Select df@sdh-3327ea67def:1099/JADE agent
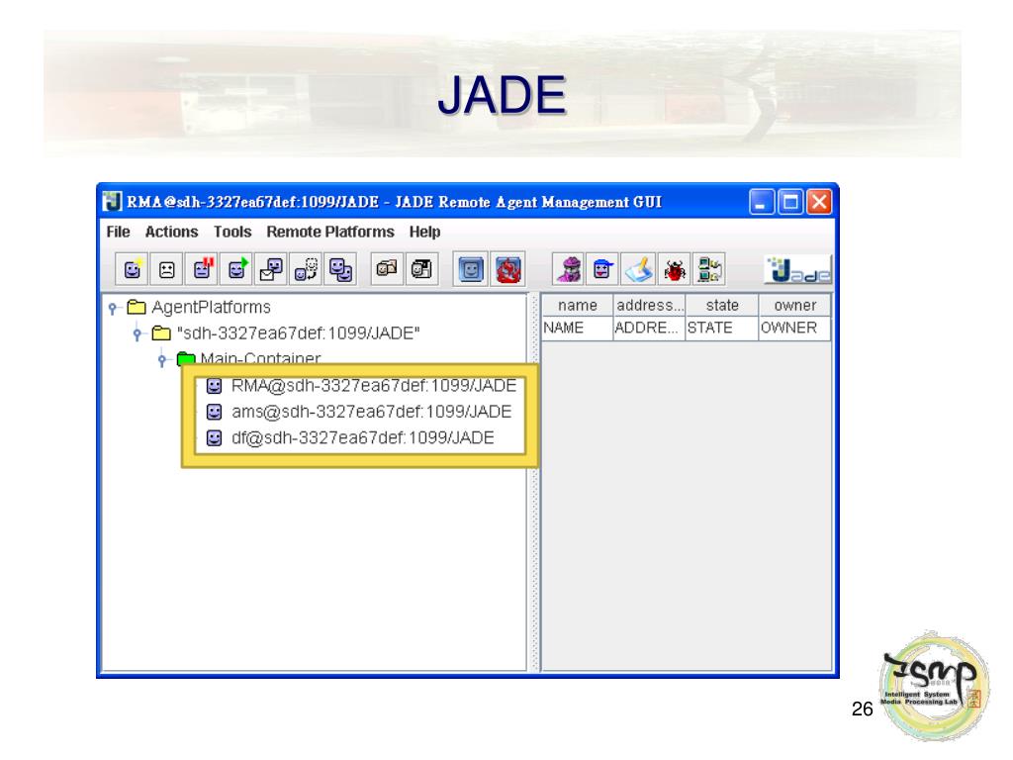 pos(362,438)
